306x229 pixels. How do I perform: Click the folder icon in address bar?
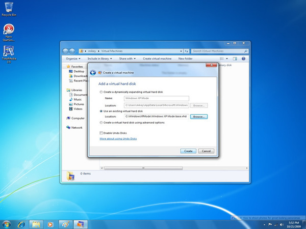pos(82,51)
